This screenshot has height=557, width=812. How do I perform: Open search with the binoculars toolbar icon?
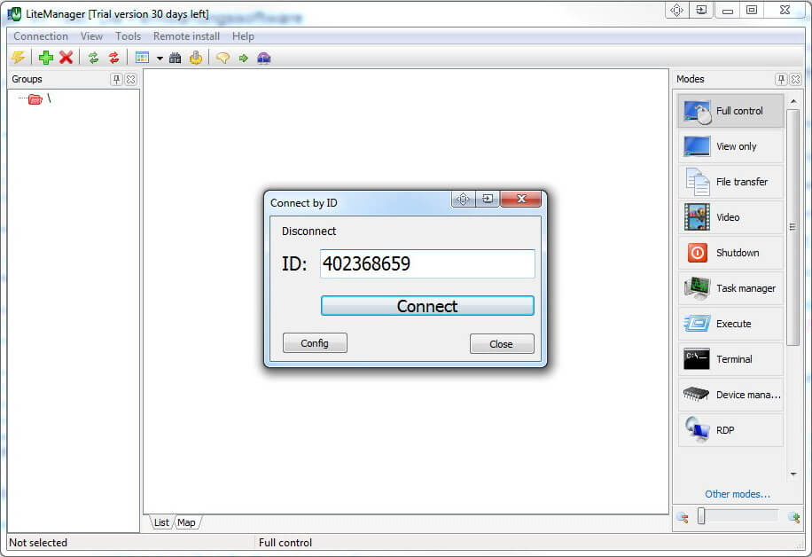(x=175, y=58)
